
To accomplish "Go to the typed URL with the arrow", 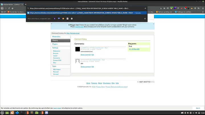I will (145, 8).
